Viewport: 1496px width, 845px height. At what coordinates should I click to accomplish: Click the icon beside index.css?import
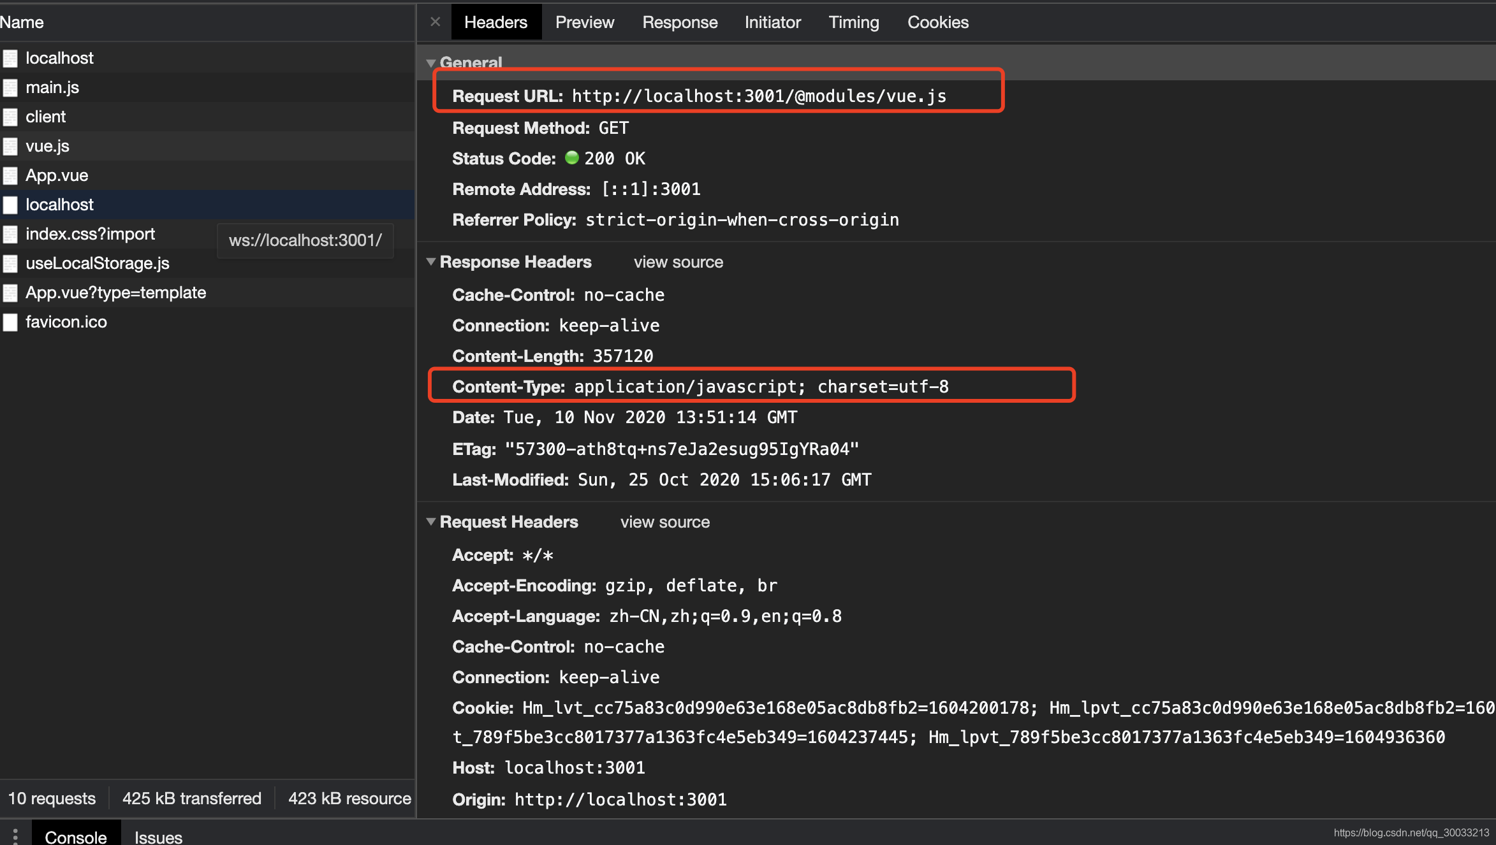pyautogui.click(x=10, y=234)
